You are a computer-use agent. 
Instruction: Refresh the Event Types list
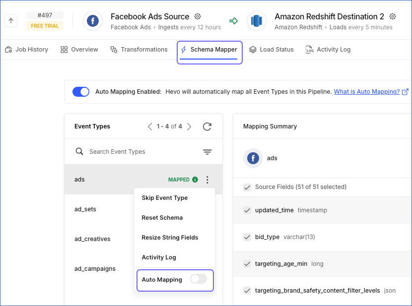coord(207,126)
